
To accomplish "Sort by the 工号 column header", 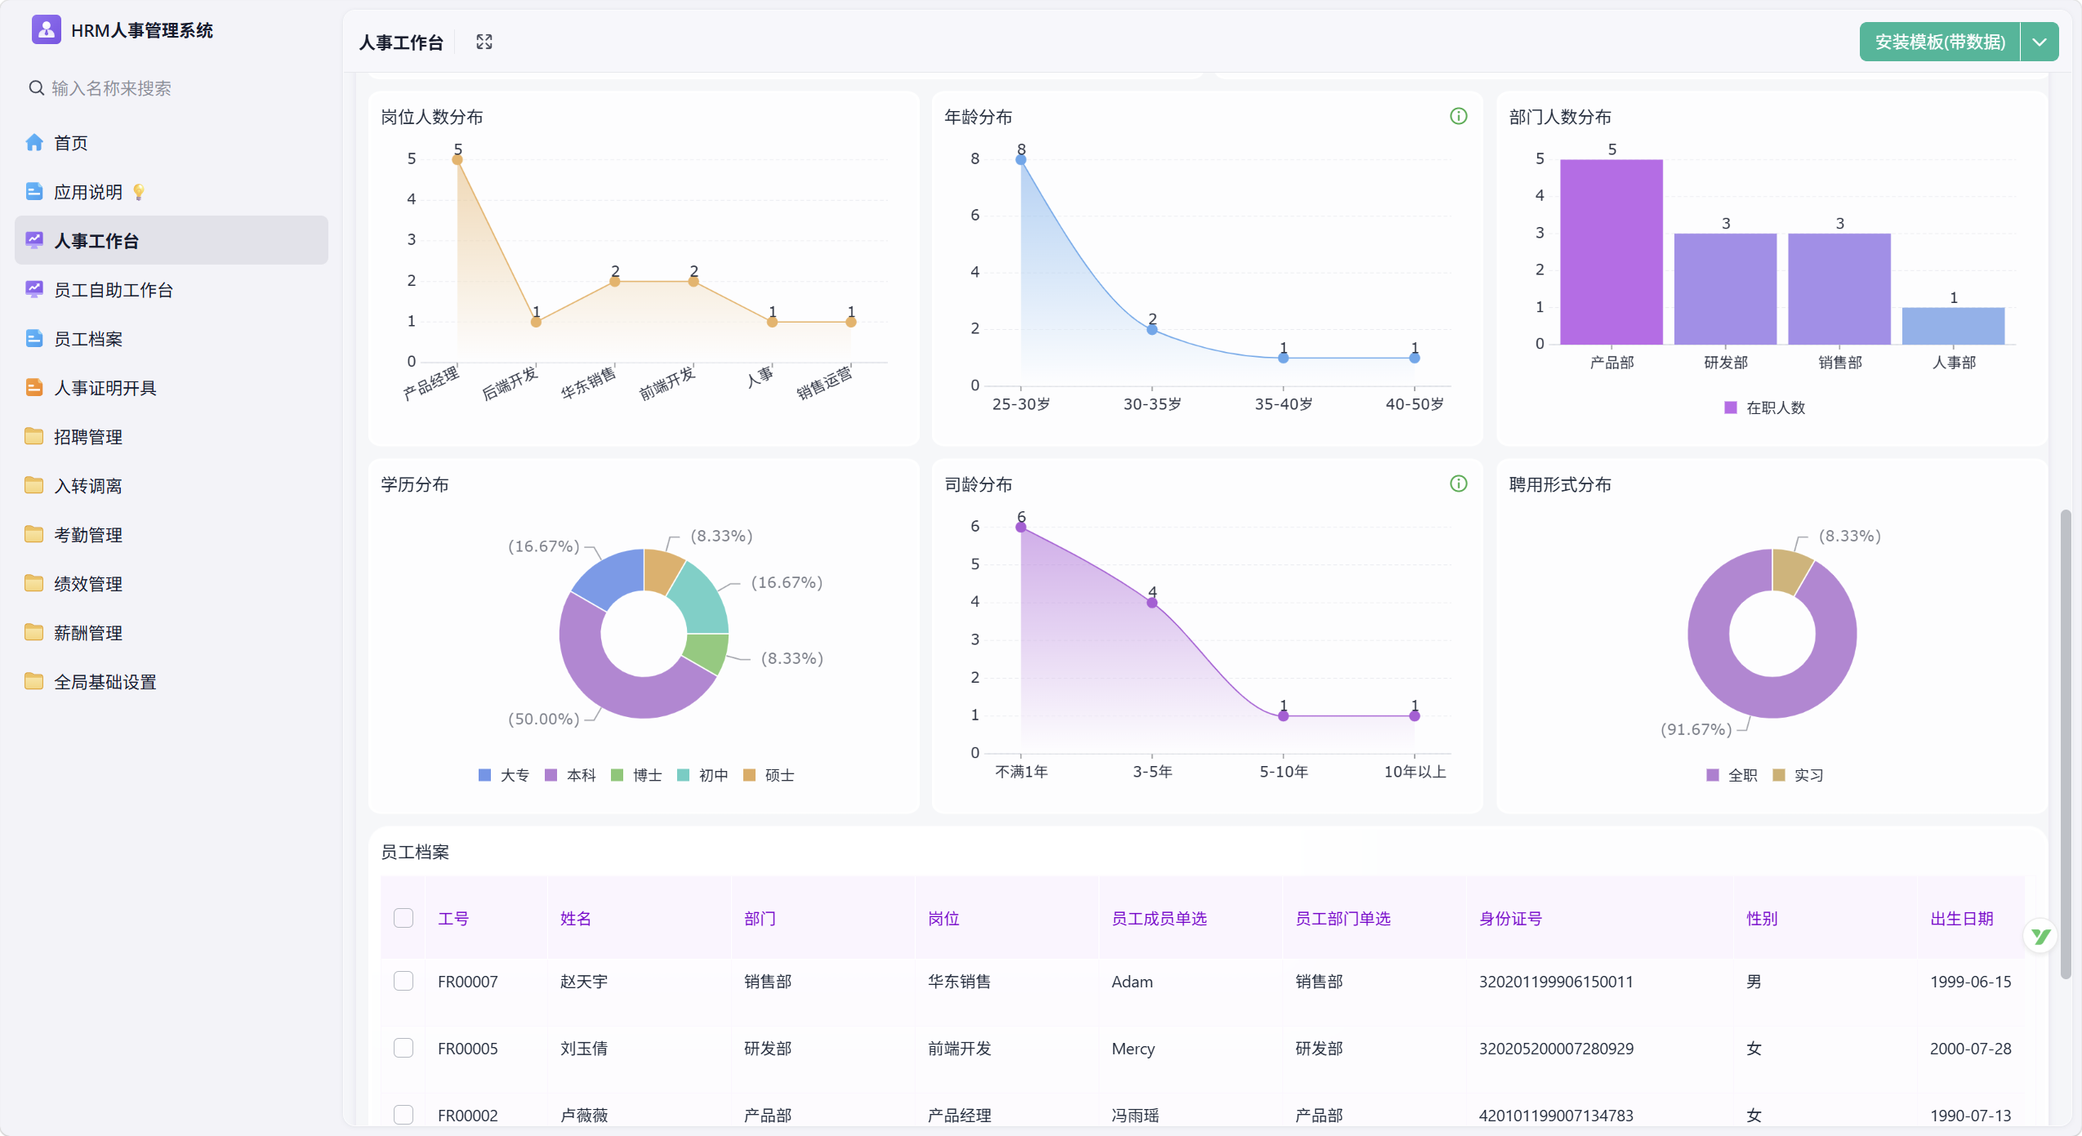I will pyautogui.click(x=453, y=918).
